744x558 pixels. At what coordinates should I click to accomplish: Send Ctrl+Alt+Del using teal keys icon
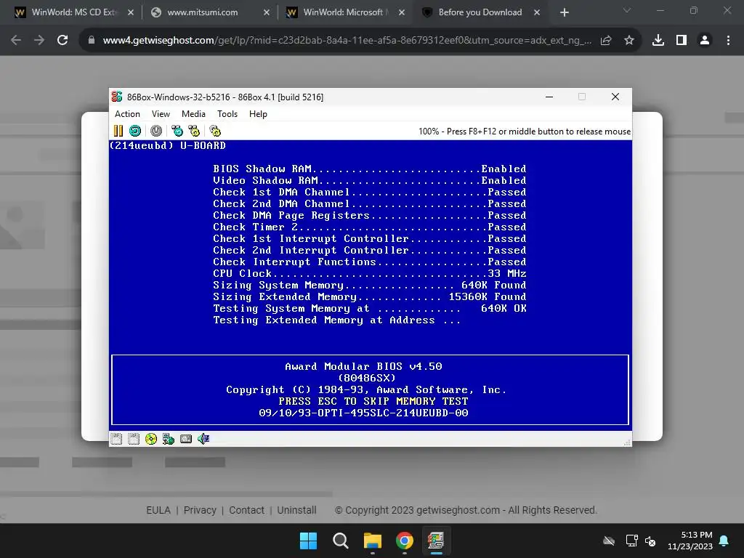coord(177,131)
